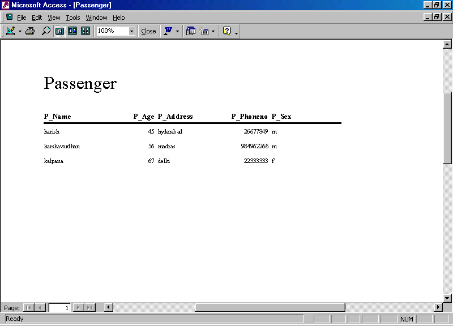Image resolution: width=453 pixels, height=326 pixels.
Task: Click the age value 45
Action: [151, 131]
